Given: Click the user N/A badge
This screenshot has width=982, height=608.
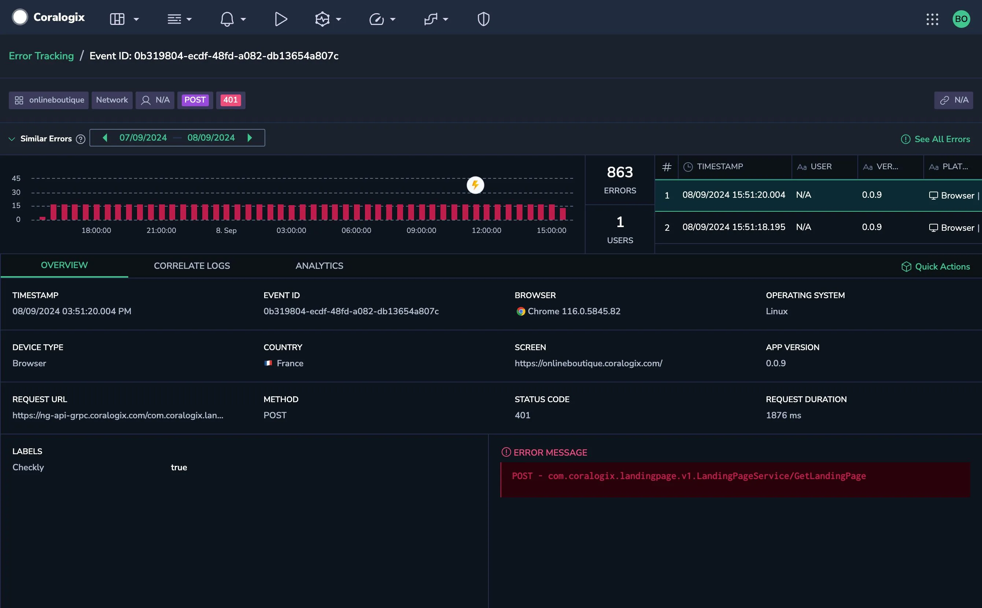Looking at the screenshot, I should click(155, 100).
